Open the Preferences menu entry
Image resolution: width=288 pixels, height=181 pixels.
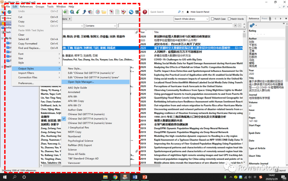(37, 83)
